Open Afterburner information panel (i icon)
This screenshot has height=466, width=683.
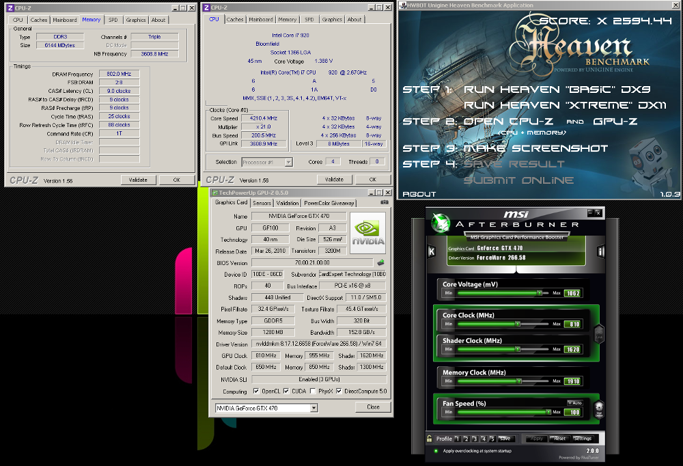click(600, 251)
